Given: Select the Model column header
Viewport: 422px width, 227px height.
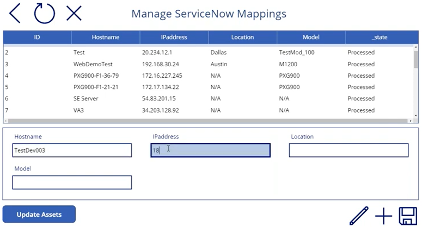Looking at the screenshot, I should 311,37.
